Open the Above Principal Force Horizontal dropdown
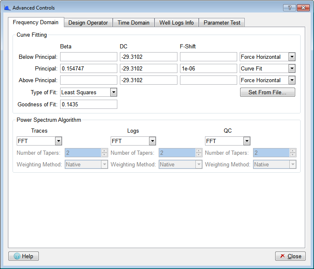This screenshot has height=269, width=314. (268, 80)
